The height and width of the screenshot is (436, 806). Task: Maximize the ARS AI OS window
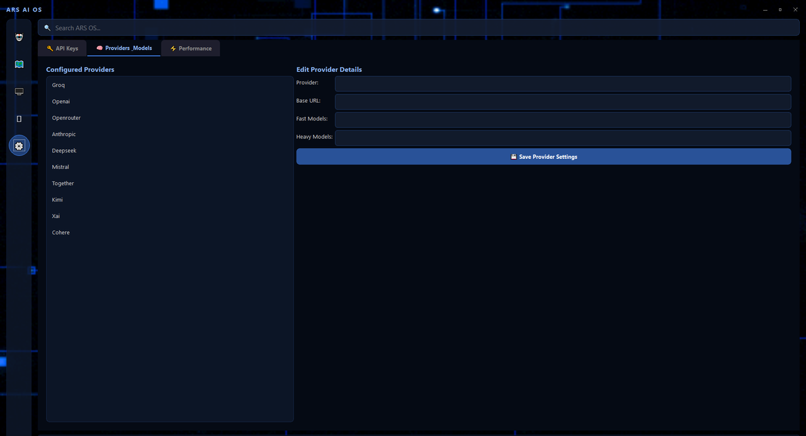click(780, 10)
